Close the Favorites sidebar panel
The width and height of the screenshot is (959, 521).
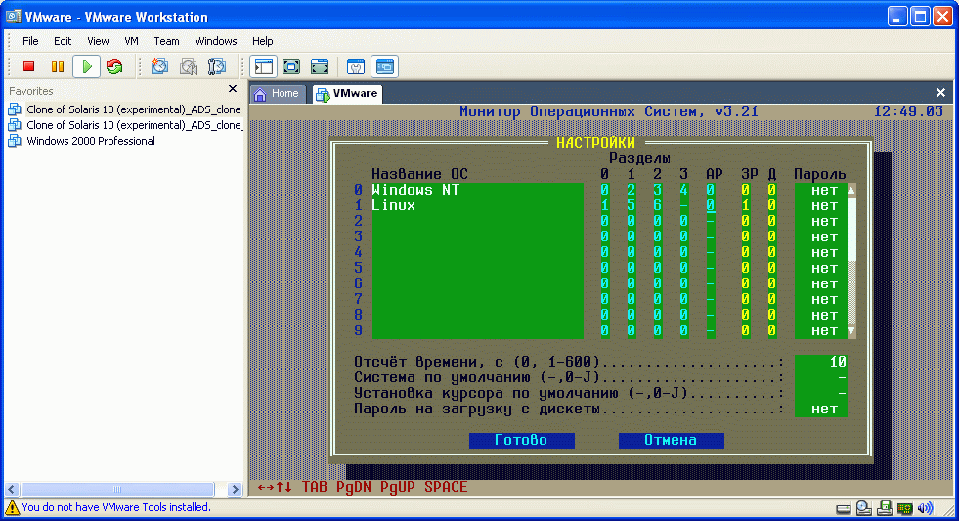coord(233,89)
